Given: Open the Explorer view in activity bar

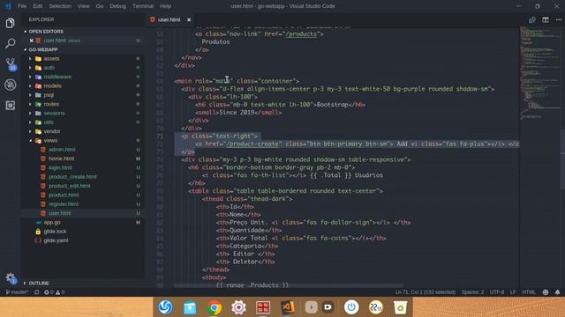Looking at the screenshot, I should [10, 23].
